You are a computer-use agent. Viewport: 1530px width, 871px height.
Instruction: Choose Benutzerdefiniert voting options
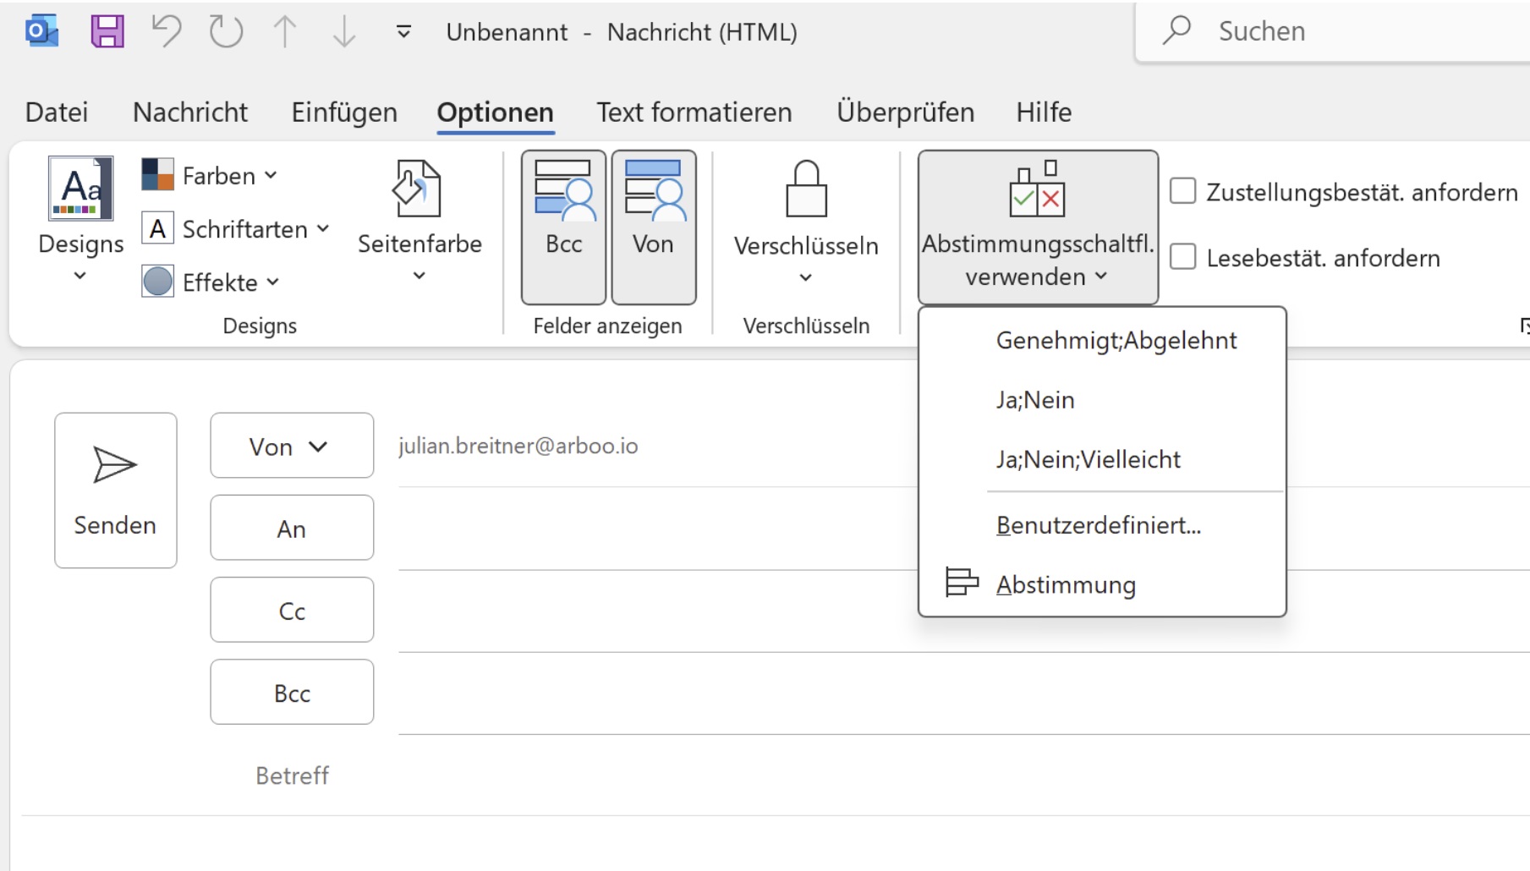(x=1098, y=524)
